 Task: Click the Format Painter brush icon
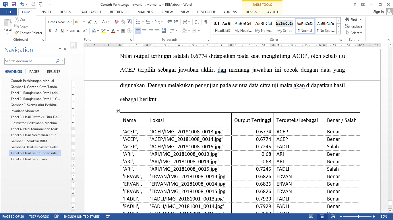point(17,33)
